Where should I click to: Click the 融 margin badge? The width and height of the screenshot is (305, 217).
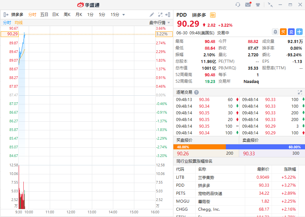[213, 15]
